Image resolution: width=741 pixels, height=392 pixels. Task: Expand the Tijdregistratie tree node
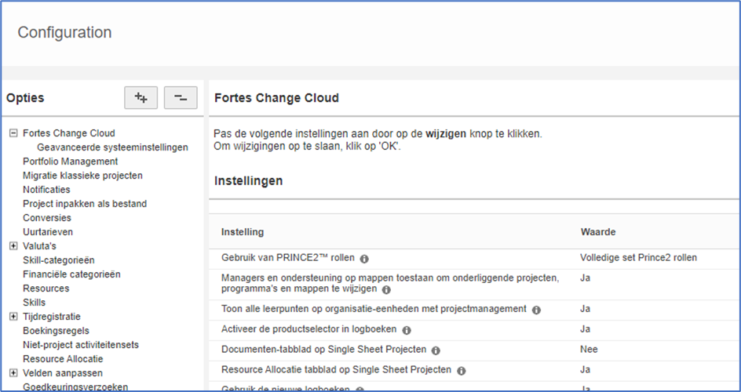(13, 317)
